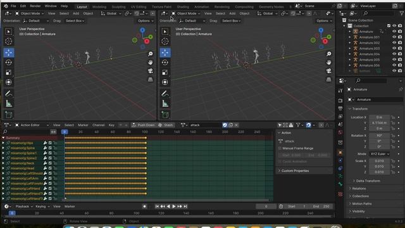405x228 pixels.
Task: Switch to Modeling workspace tab
Action: point(99,7)
